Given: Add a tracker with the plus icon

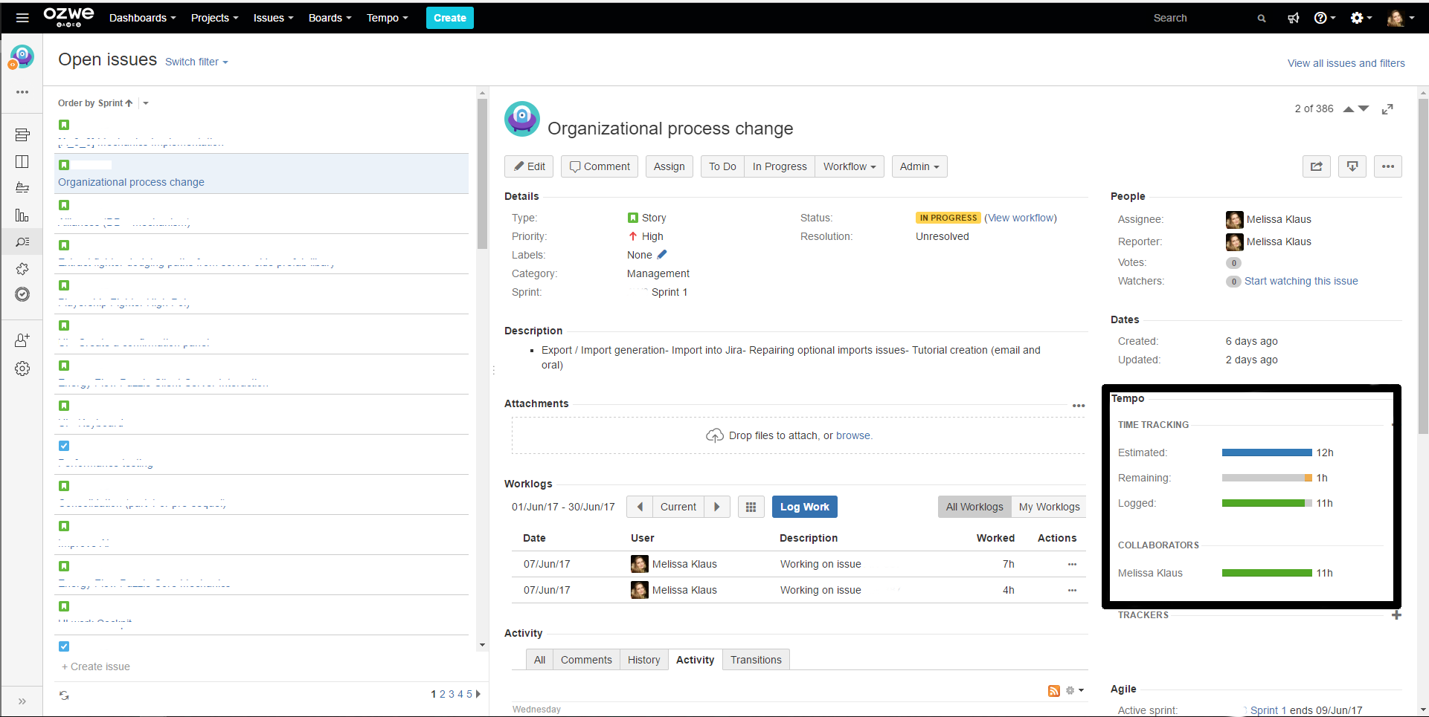Looking at the screenshot, I should 1396,615.
